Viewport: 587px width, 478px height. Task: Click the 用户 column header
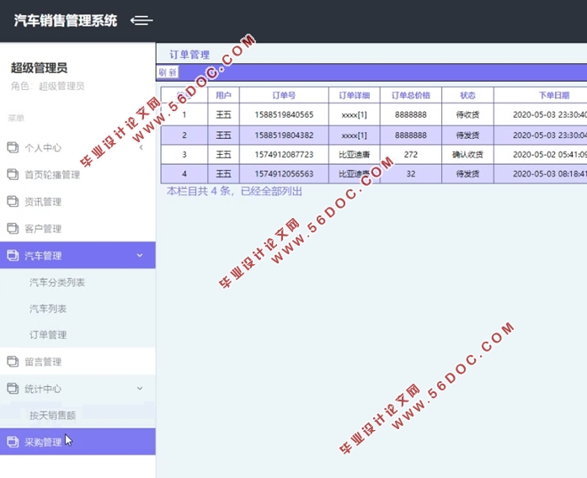[223, 95]
